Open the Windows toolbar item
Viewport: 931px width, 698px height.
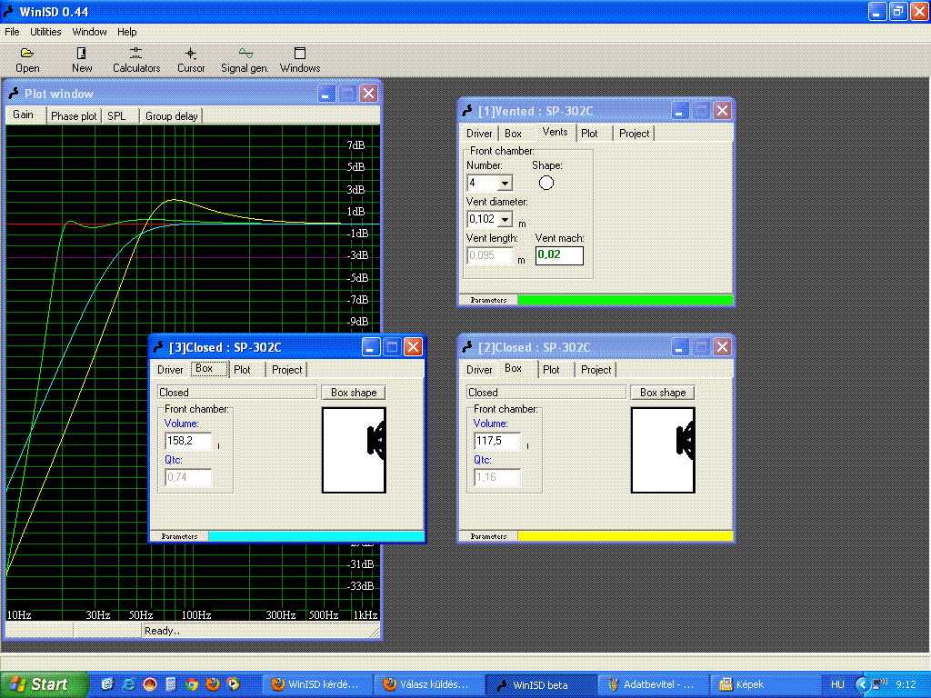pos(300,54)
